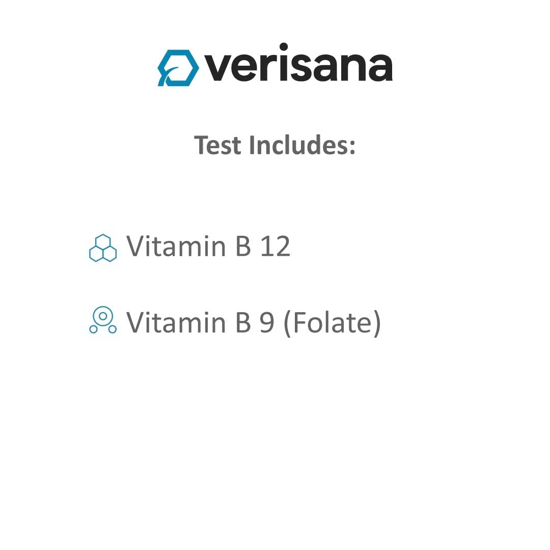The image size is (550, 550).
Task: Click the word "Vitamin" in the Folate line
Action: coord(176,322)
